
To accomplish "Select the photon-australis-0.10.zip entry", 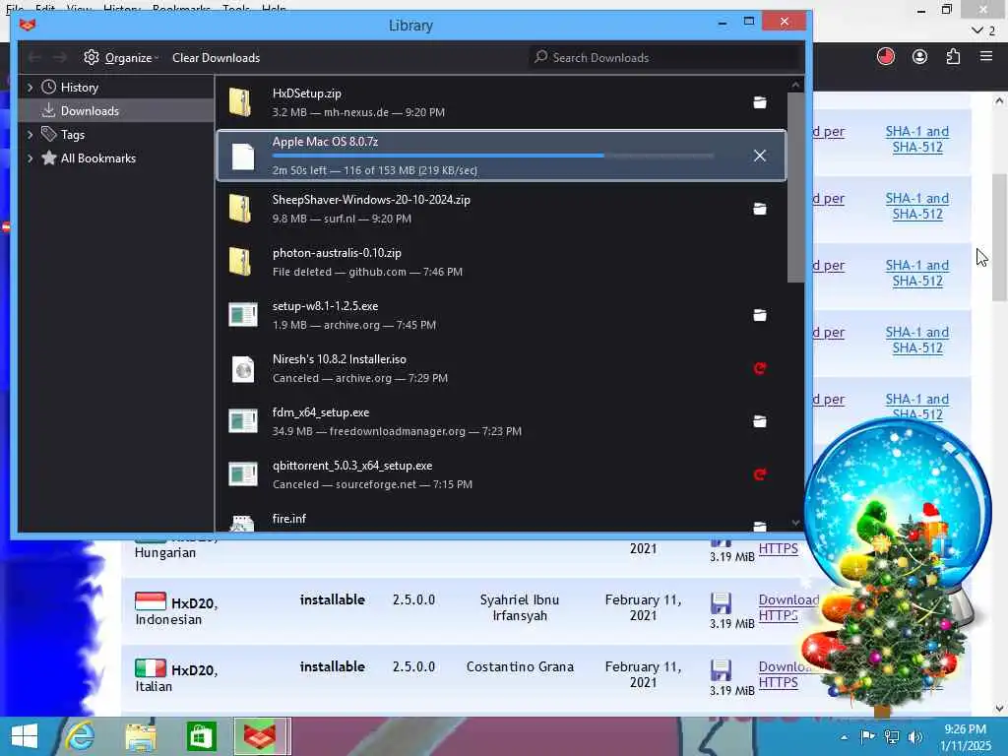I will click(501, 262).
